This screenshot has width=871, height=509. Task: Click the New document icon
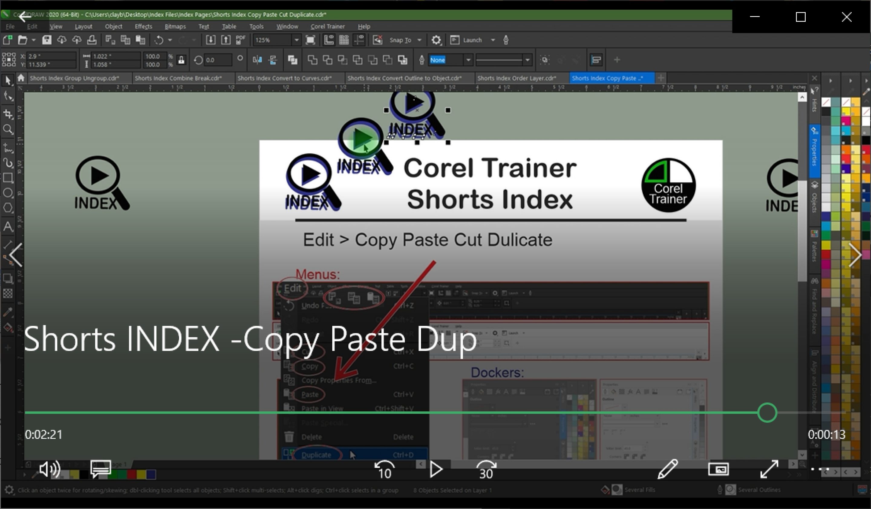pyautogui.click(x=8, y=40)
